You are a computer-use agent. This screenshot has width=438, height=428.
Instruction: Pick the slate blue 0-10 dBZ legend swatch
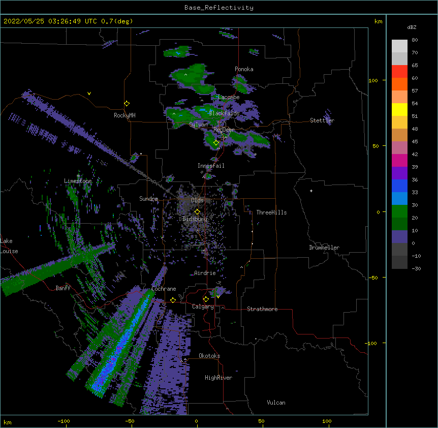pos(399,237)
